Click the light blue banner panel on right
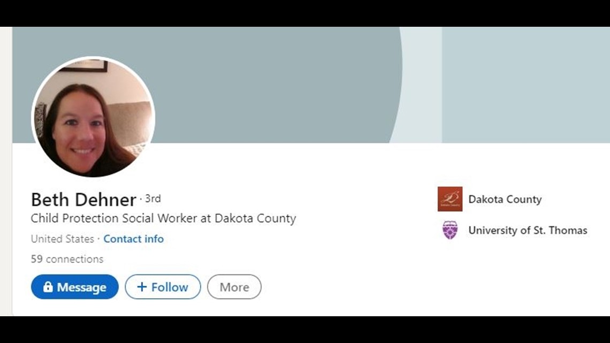 525,85
